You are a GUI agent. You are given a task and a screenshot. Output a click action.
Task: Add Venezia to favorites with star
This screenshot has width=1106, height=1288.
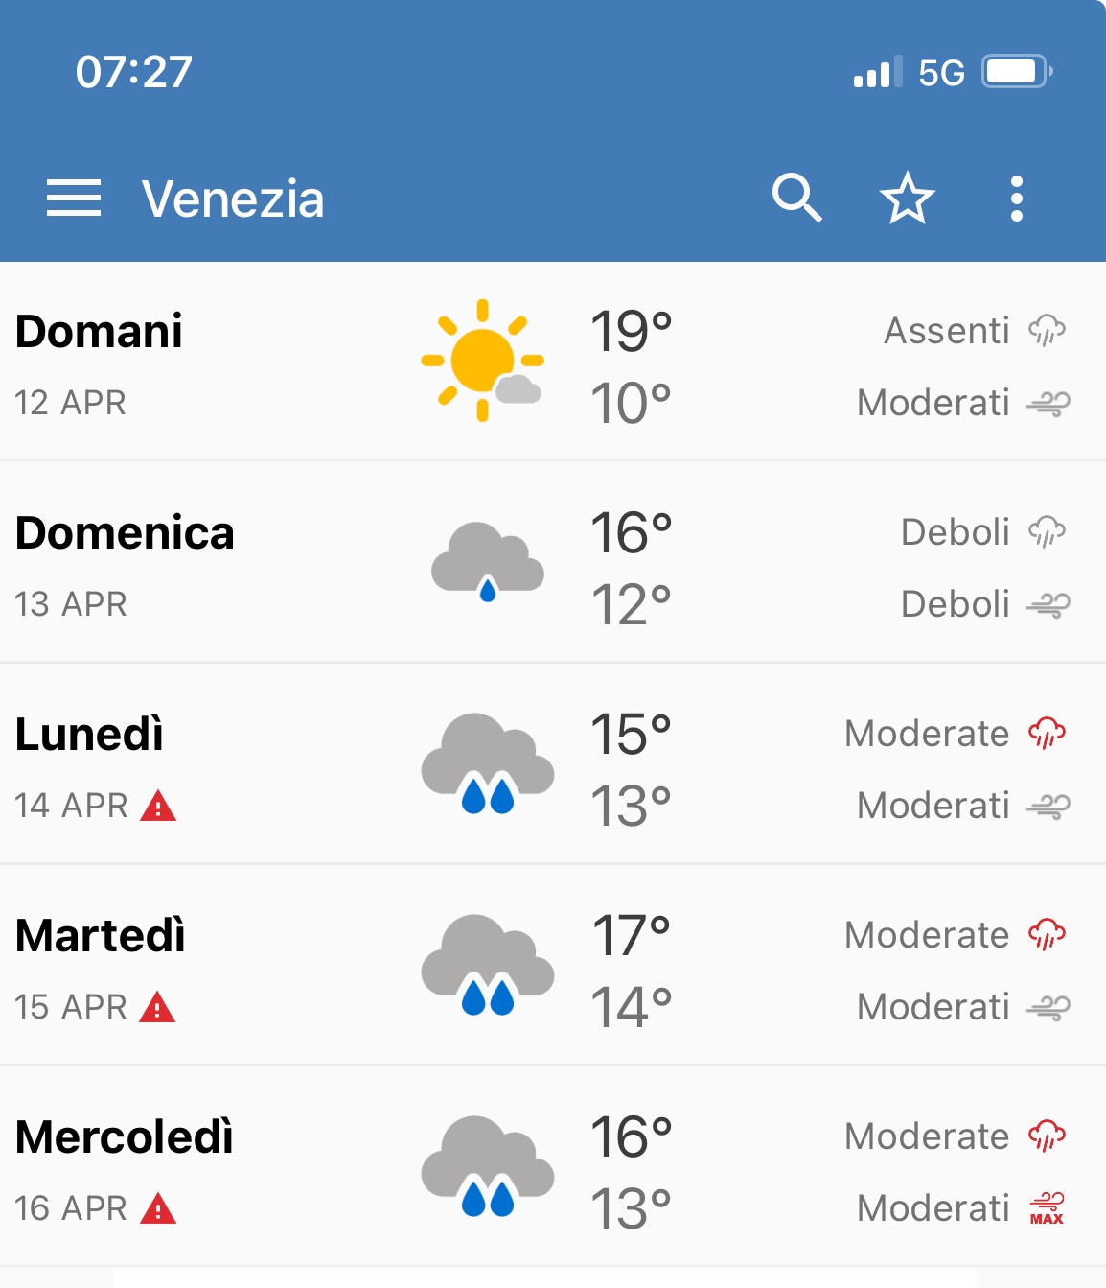click(x=907, y=199)
